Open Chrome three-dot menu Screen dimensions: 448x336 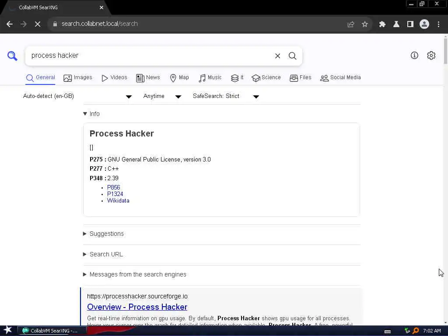pyautogui.click(x=438, y=24)
